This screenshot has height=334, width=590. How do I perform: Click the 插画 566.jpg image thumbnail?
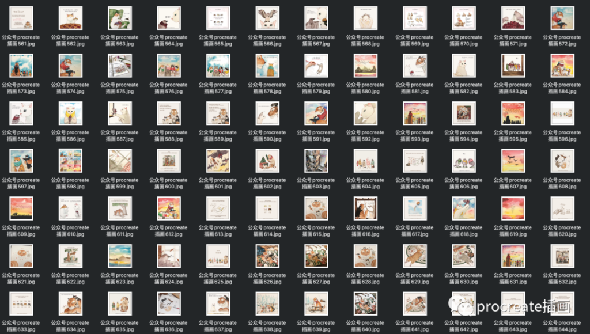[x=267, y=18]
